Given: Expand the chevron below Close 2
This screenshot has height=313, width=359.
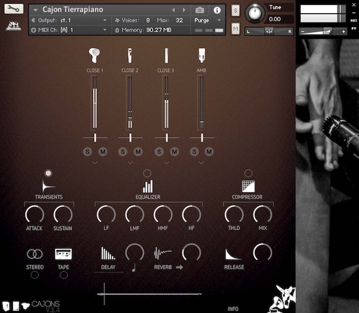Looking at the screenshot, I should coord(130,163).
